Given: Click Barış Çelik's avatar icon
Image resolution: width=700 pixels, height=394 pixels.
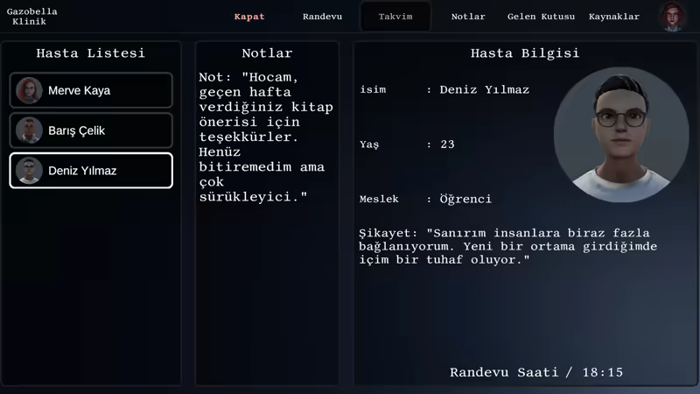Looking at the screenshot, I should pyautogui.click(x=29, y=130).
